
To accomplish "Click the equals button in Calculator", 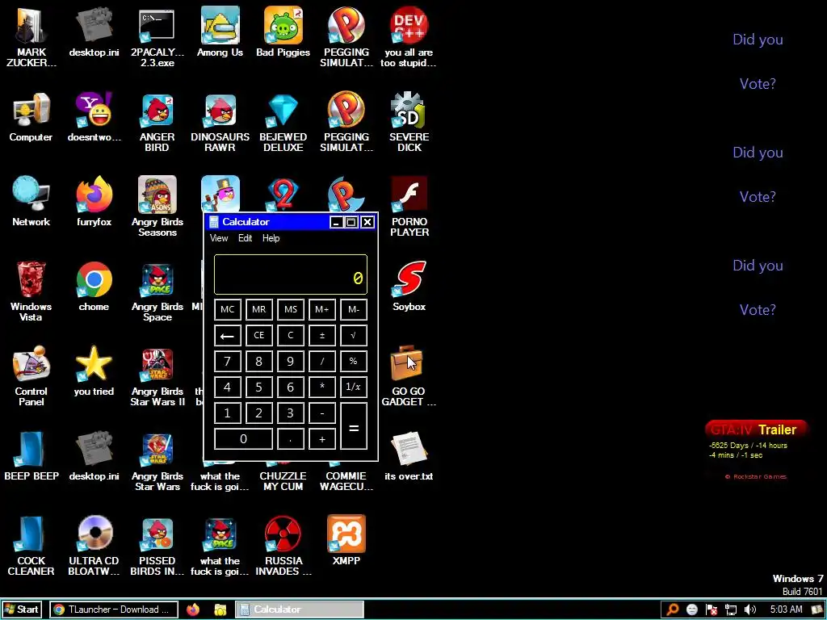I will click(354, 426).
